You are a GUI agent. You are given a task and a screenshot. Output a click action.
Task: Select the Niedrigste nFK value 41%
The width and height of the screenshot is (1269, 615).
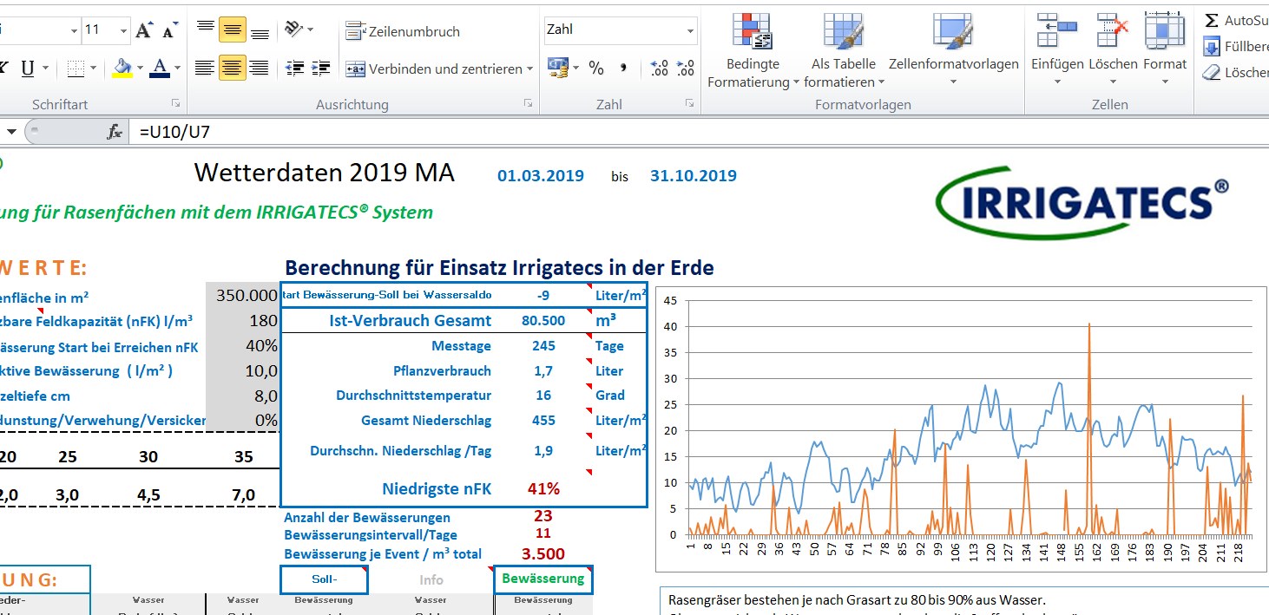pyautogui.click(x=543, y=488)
